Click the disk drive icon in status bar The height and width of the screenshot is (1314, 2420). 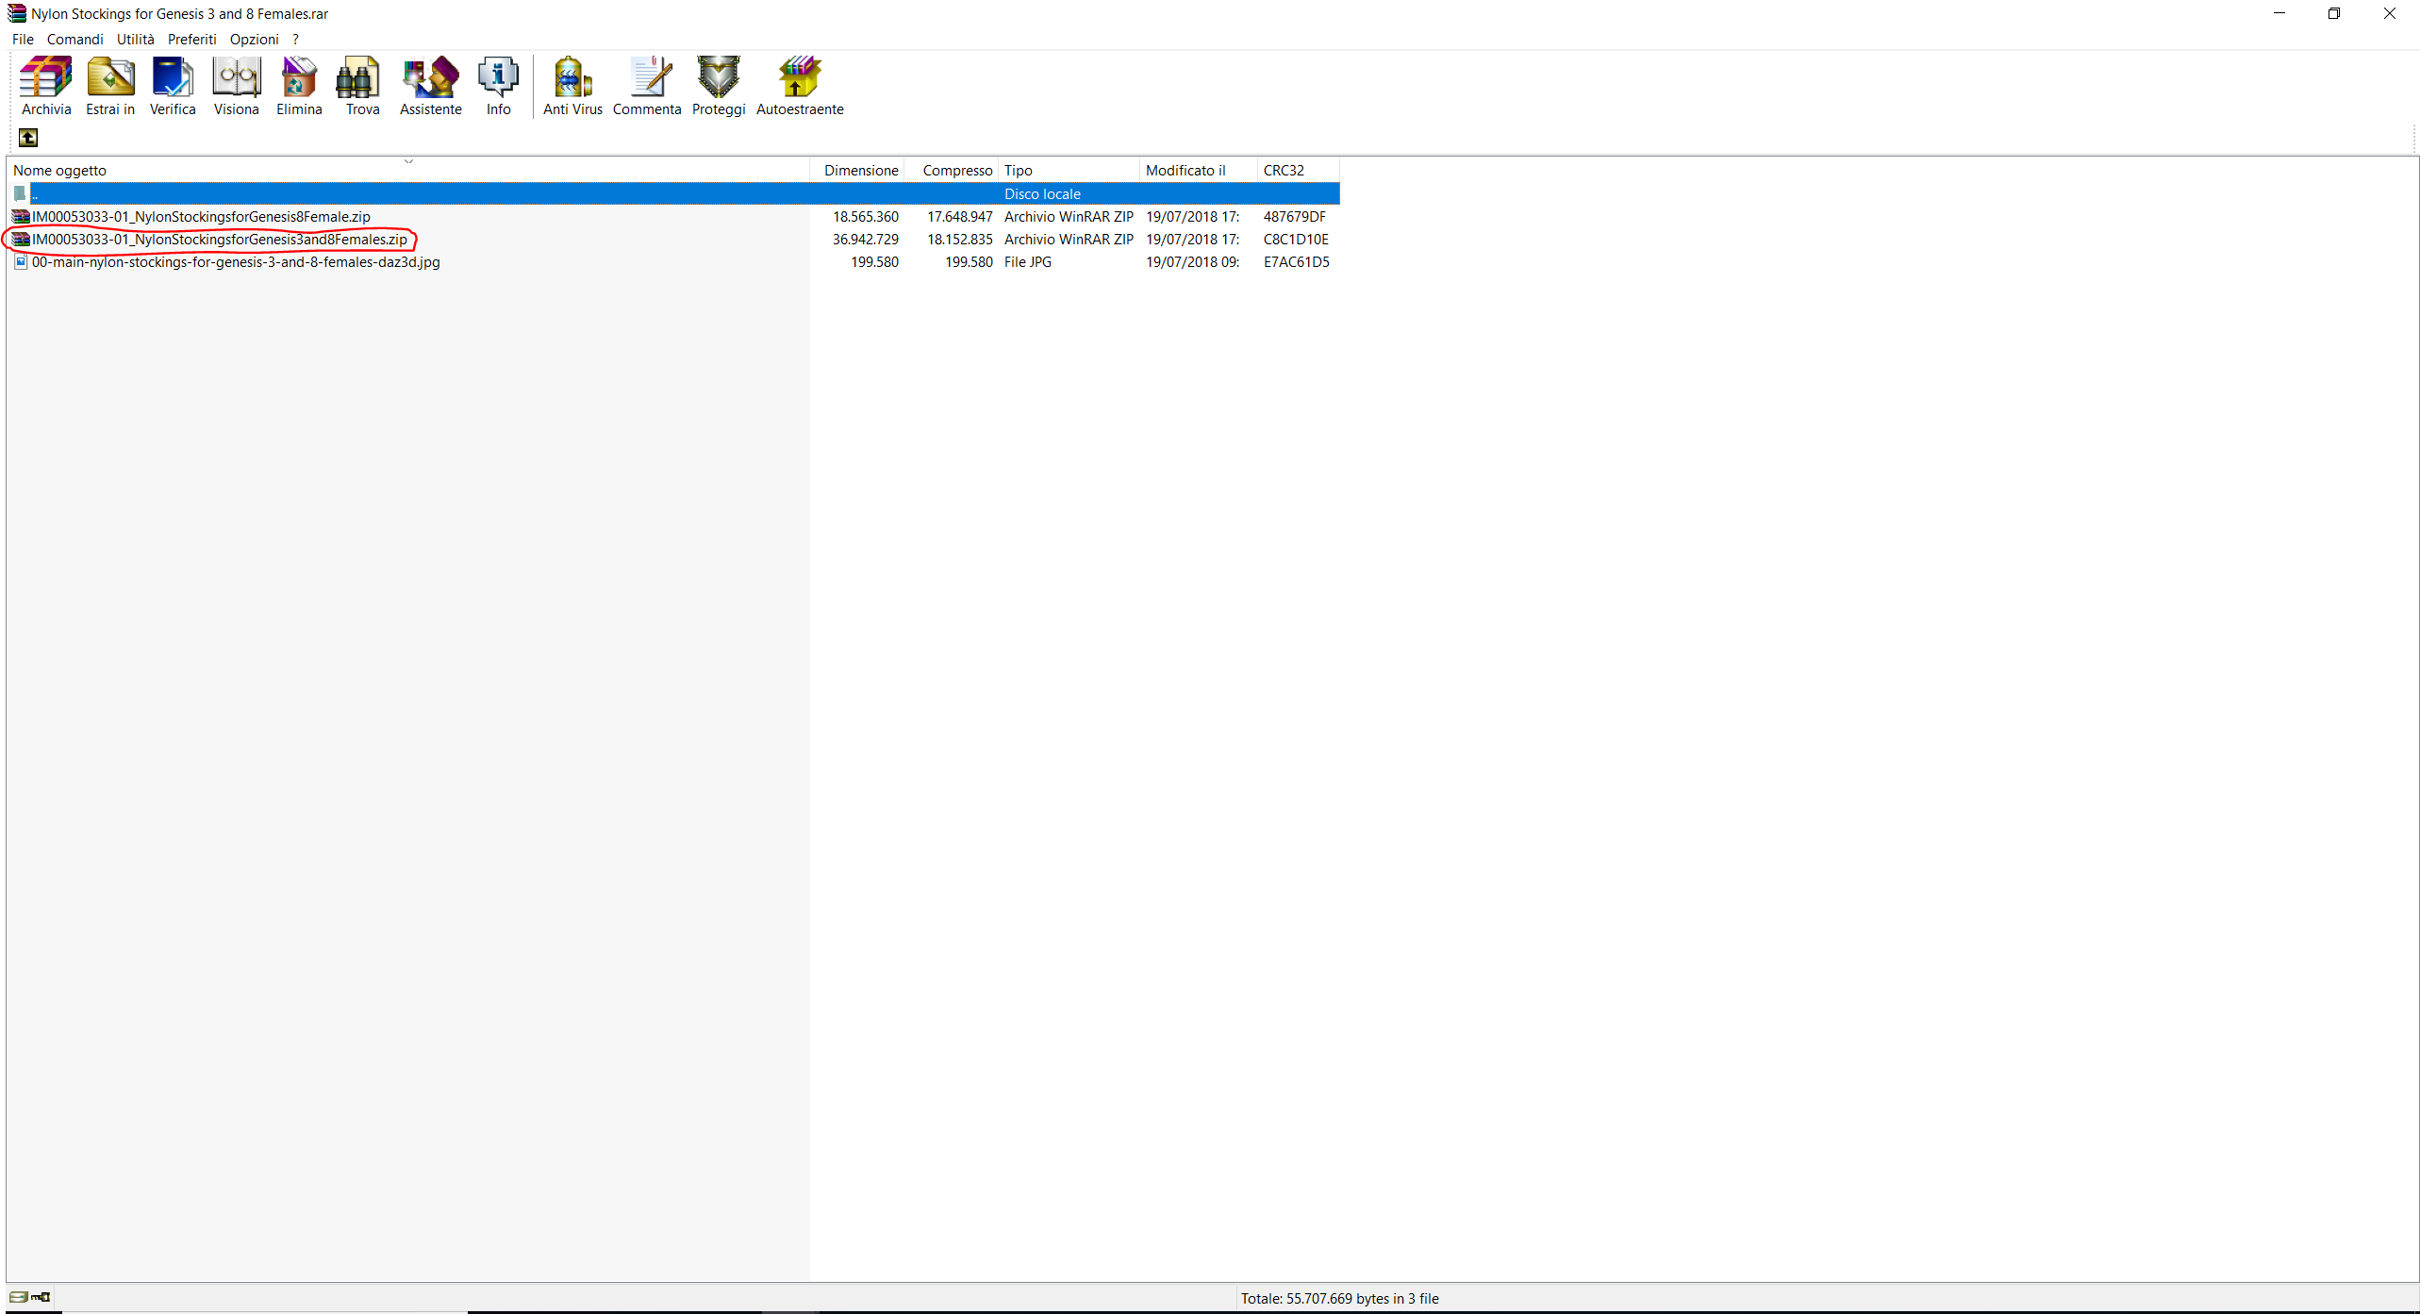click(x=19, y=1297)
